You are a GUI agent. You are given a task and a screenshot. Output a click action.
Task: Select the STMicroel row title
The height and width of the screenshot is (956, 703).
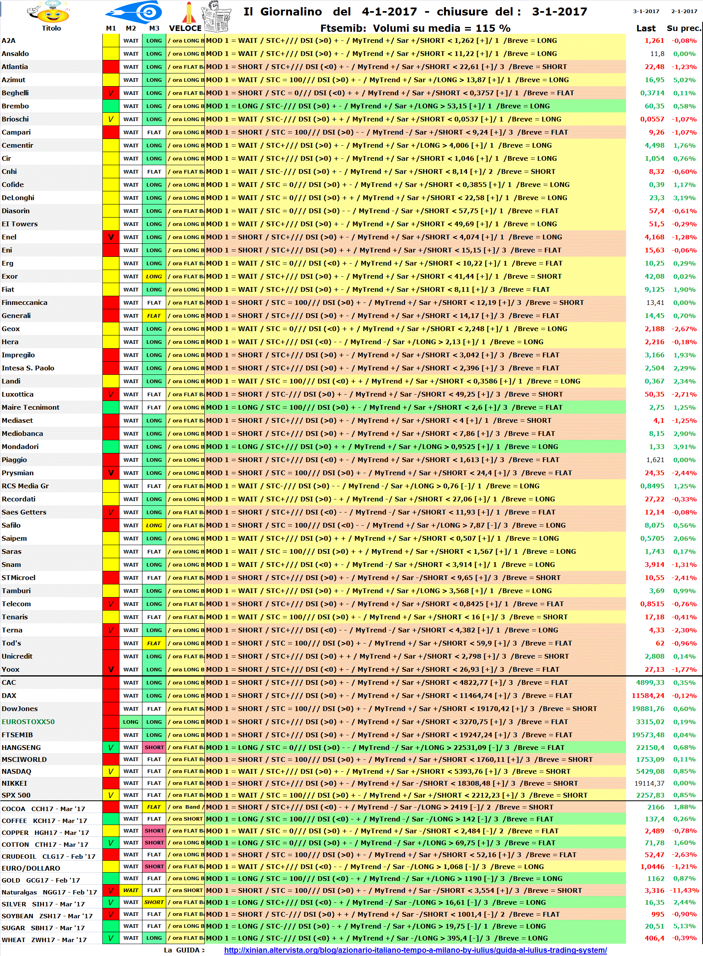19,578
